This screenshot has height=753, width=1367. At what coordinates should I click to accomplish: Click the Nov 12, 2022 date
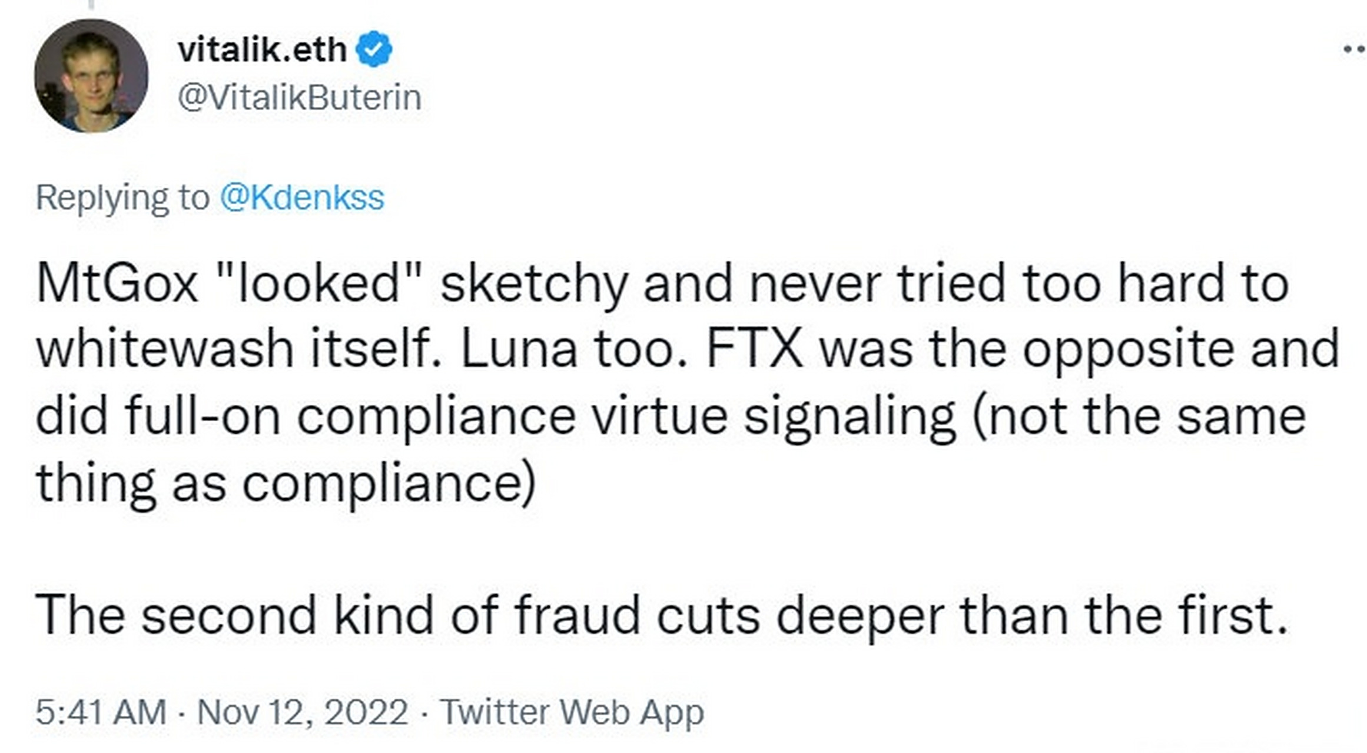point(303,712)
